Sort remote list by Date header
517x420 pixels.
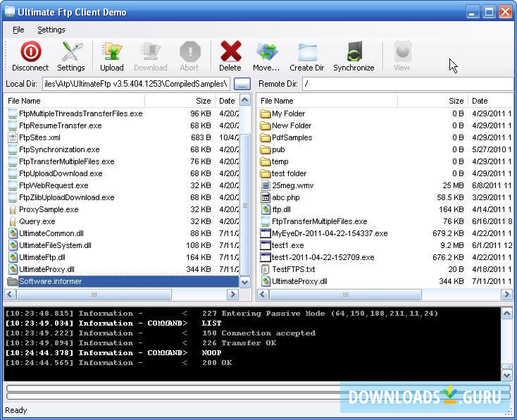491,101
